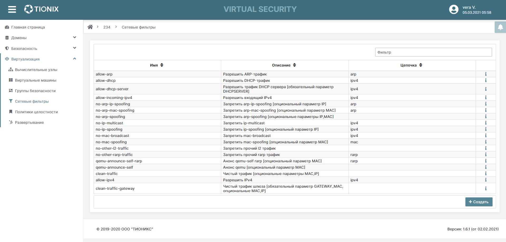Click the Создать button

(x=479, y=202)
